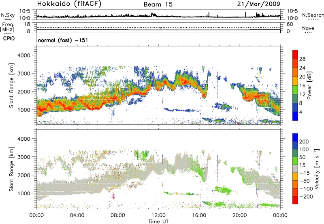The width and height of the screenshot is (324, 224).
Task: Click the 'Slant Range [km]' label of velocity panel
Action: tap(11, 169)
